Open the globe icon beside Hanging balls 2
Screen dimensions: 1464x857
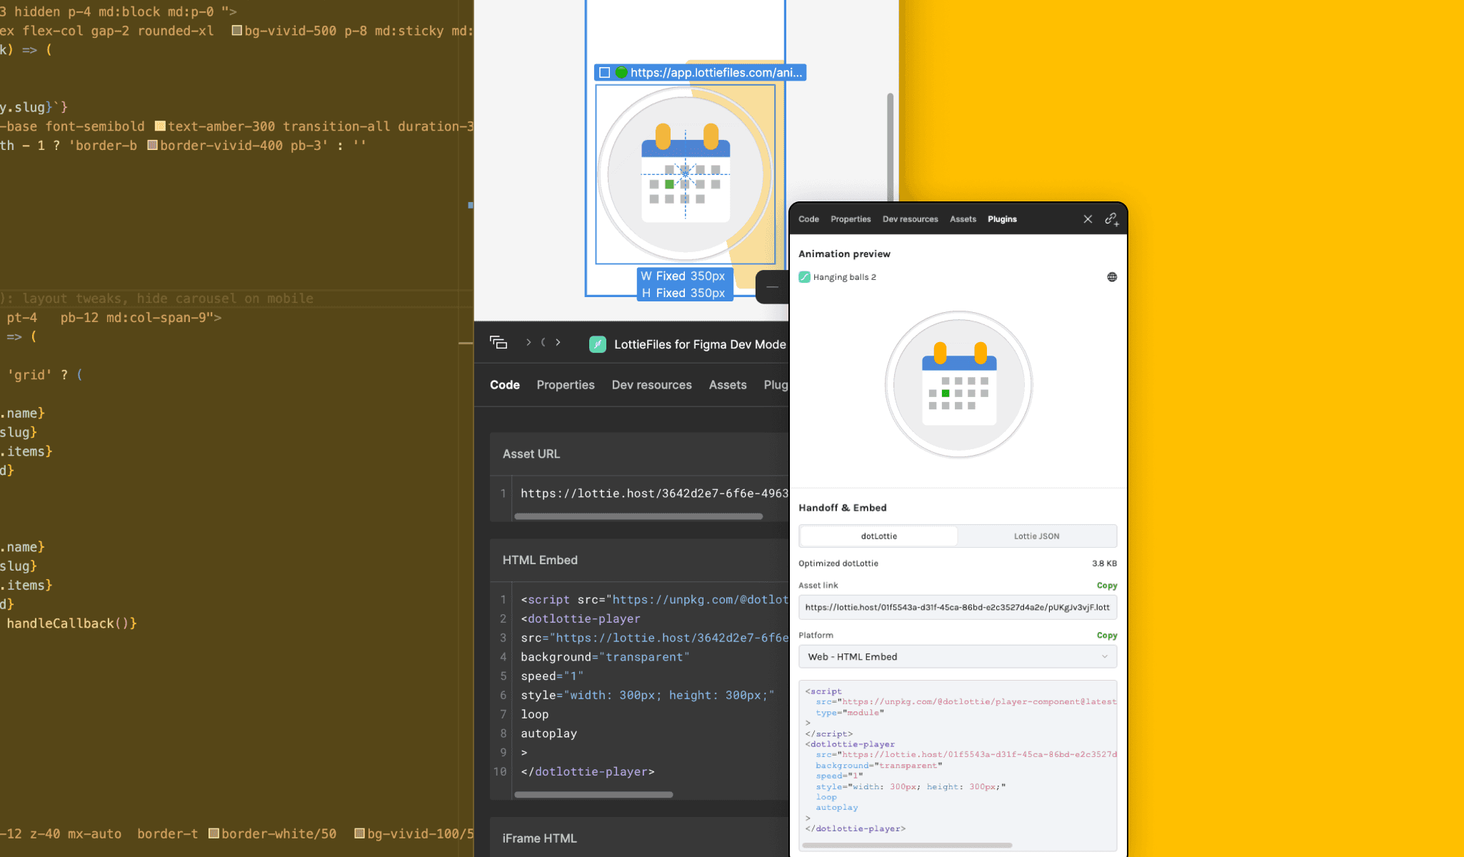[x=1112, y=277]
